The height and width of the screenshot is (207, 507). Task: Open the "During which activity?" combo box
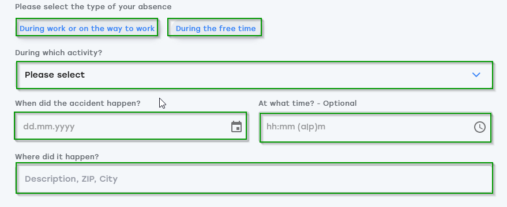tap(254, 75)
